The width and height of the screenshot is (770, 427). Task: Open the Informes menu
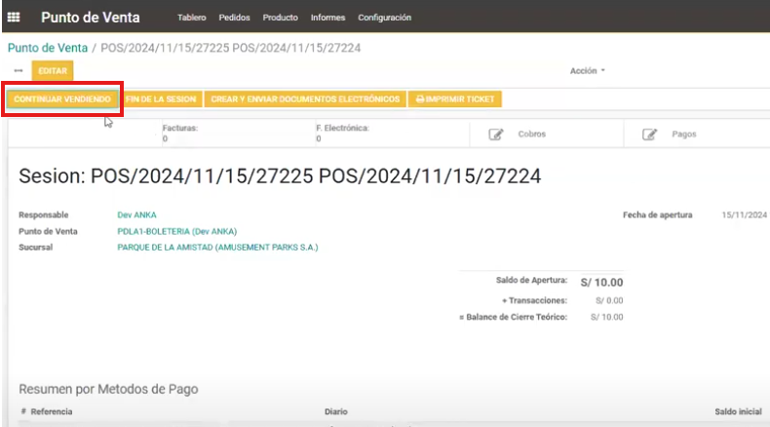tap(327, 18)
